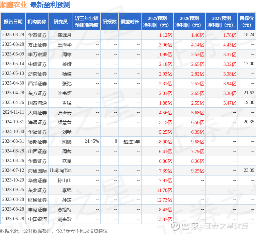Click the 目标价 column header

[247, 21]
